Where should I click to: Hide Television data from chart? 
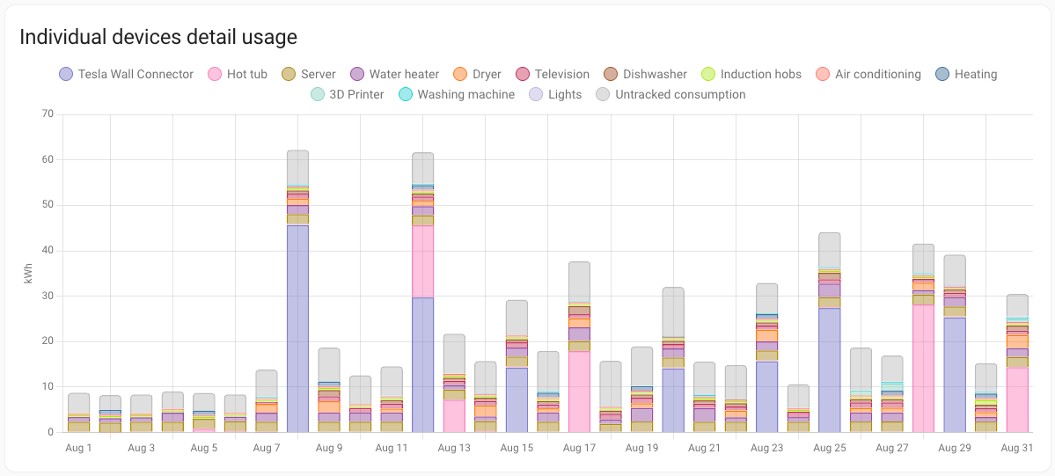pos(552,74)
